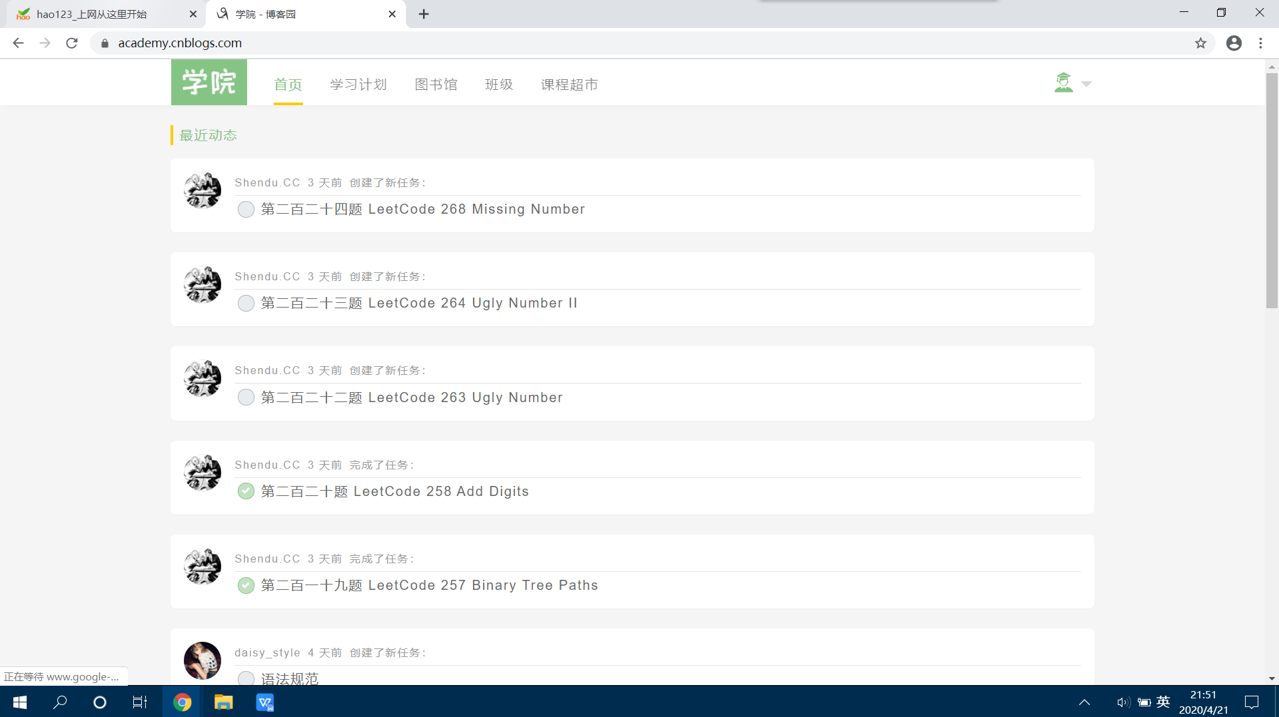Open the LeetCode 257 Binary Tree Paths task
The width and height of the screenshot is (1279, 717).
tap(430, 585)
